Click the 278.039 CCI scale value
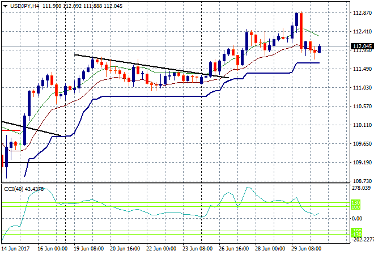Screen dimensions: 374x255 pos(361,188)
